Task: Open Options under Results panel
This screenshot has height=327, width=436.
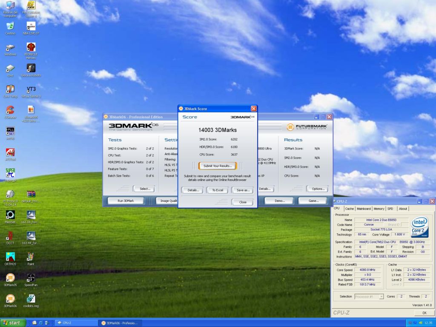Action: tap(318, 189)
